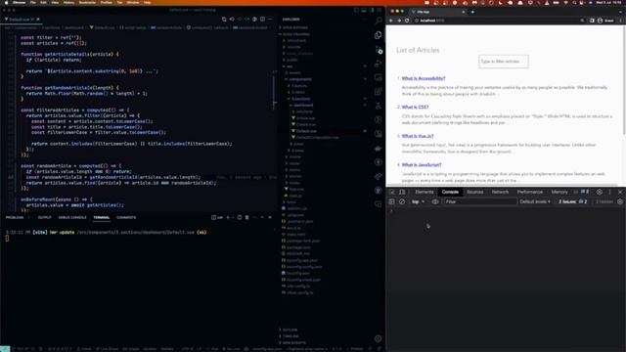Open the browser profile avatar
This screenshot has height=352, width=626.
600,21
